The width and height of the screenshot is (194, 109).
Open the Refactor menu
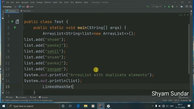click(x=48, y=2)
